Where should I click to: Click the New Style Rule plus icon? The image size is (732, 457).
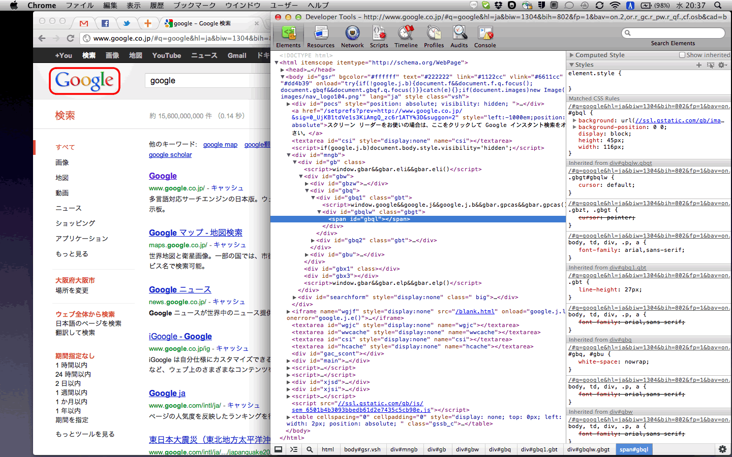[x=699, y=65]
